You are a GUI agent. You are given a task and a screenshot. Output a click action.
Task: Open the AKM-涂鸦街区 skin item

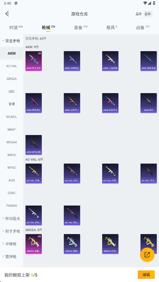[72, 61]
